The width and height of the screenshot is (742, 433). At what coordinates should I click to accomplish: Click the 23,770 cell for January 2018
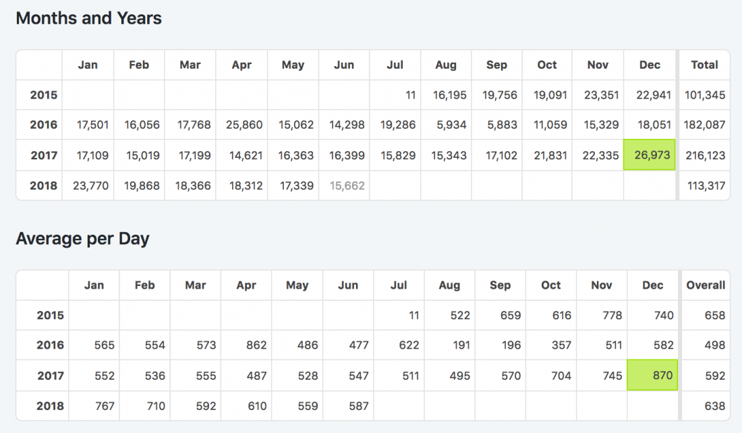88,185
